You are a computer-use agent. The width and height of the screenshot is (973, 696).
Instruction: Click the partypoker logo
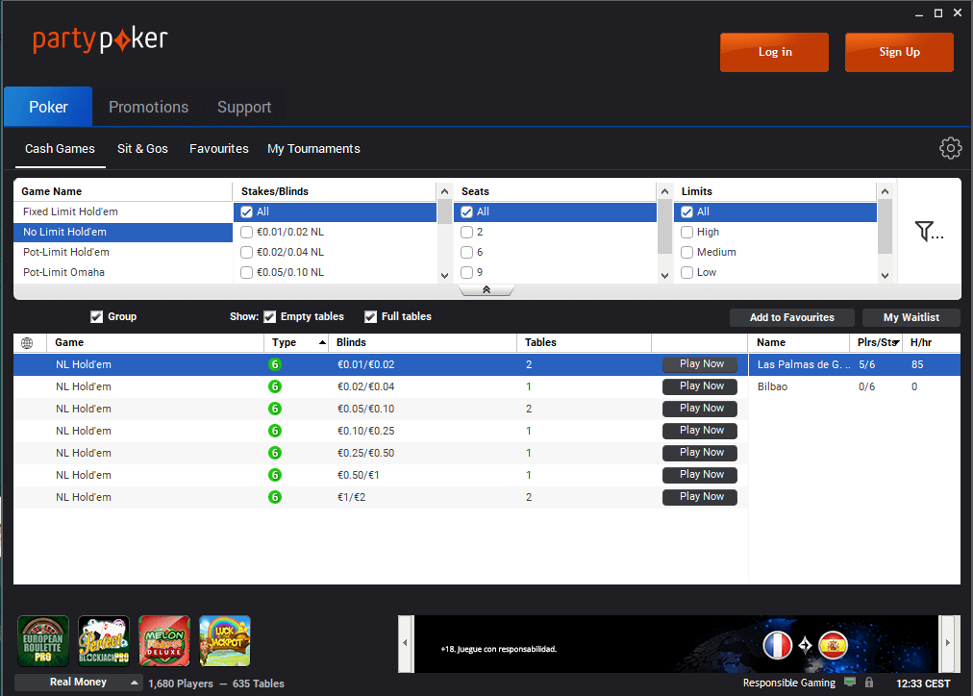pyautogui.click(x=100, y=40)
